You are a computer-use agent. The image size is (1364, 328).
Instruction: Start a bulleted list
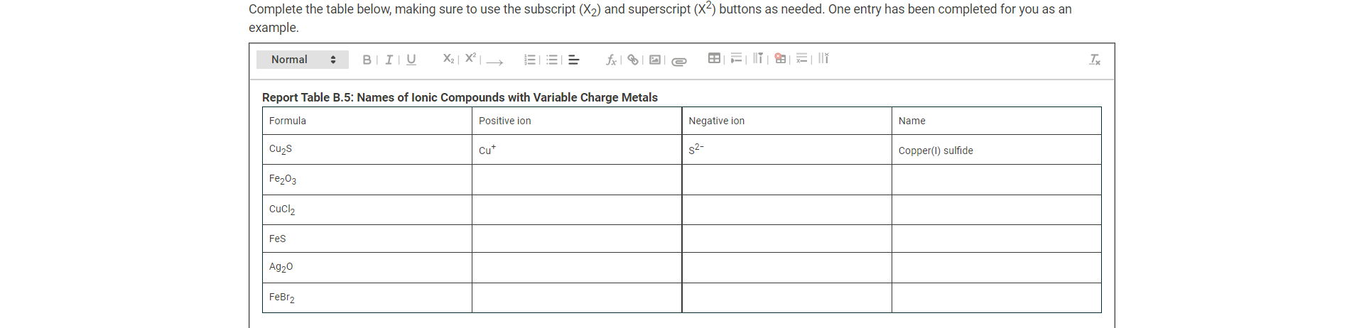tap(552, 60)
